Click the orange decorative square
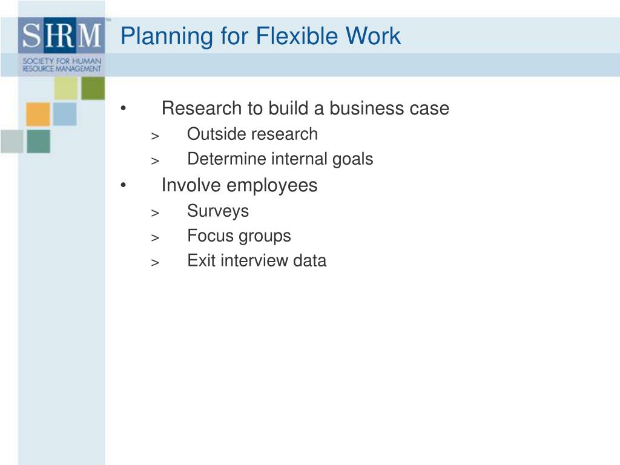The width and height of the screenshot is (620, 465). [x=38, y=114]
